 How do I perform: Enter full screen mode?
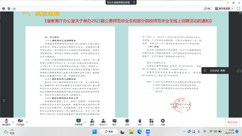click(x=238, y=9)
